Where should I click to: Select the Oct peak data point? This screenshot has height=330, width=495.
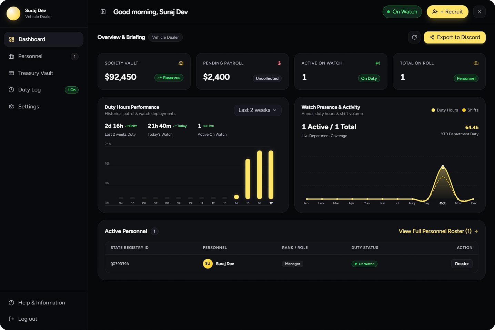443,167
